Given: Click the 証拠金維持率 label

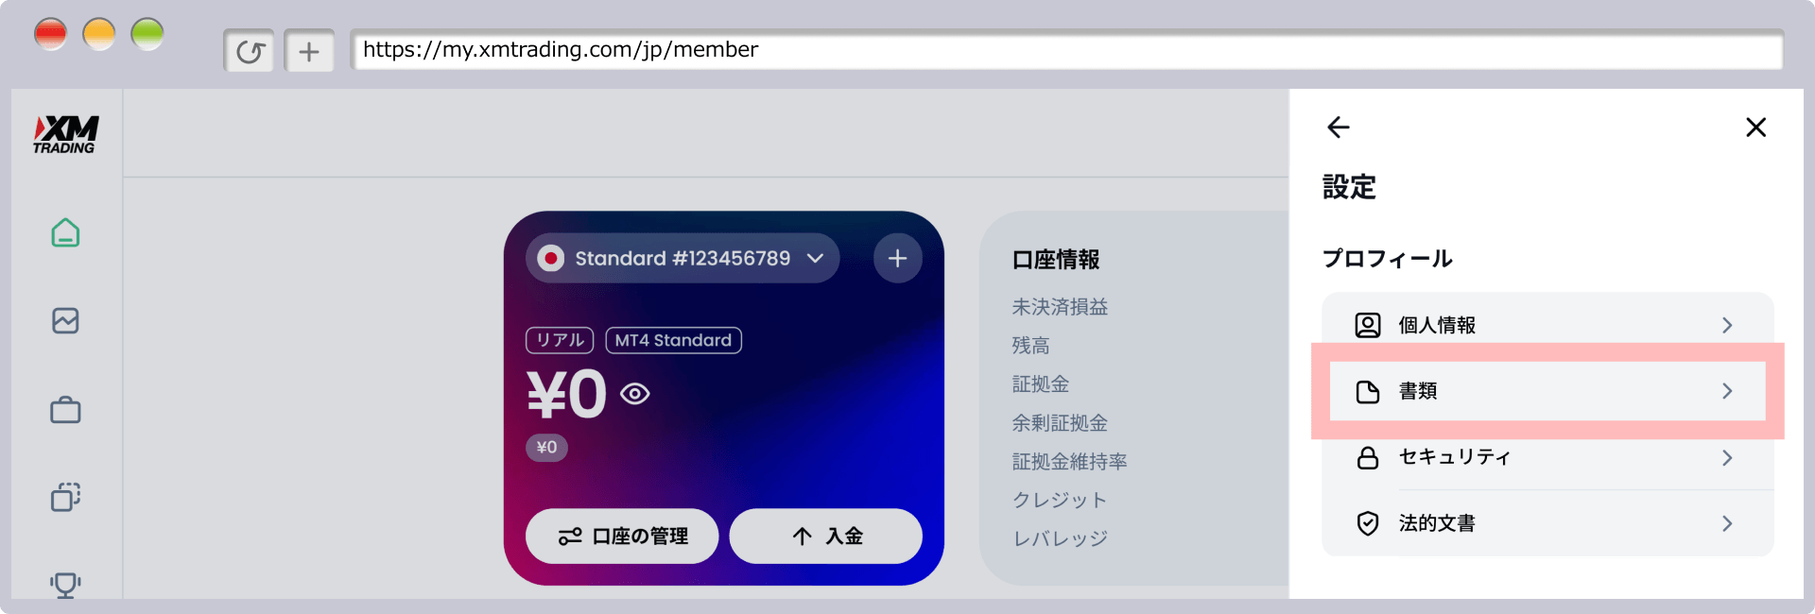Looking at the screenshot, I should (1069, 462).
